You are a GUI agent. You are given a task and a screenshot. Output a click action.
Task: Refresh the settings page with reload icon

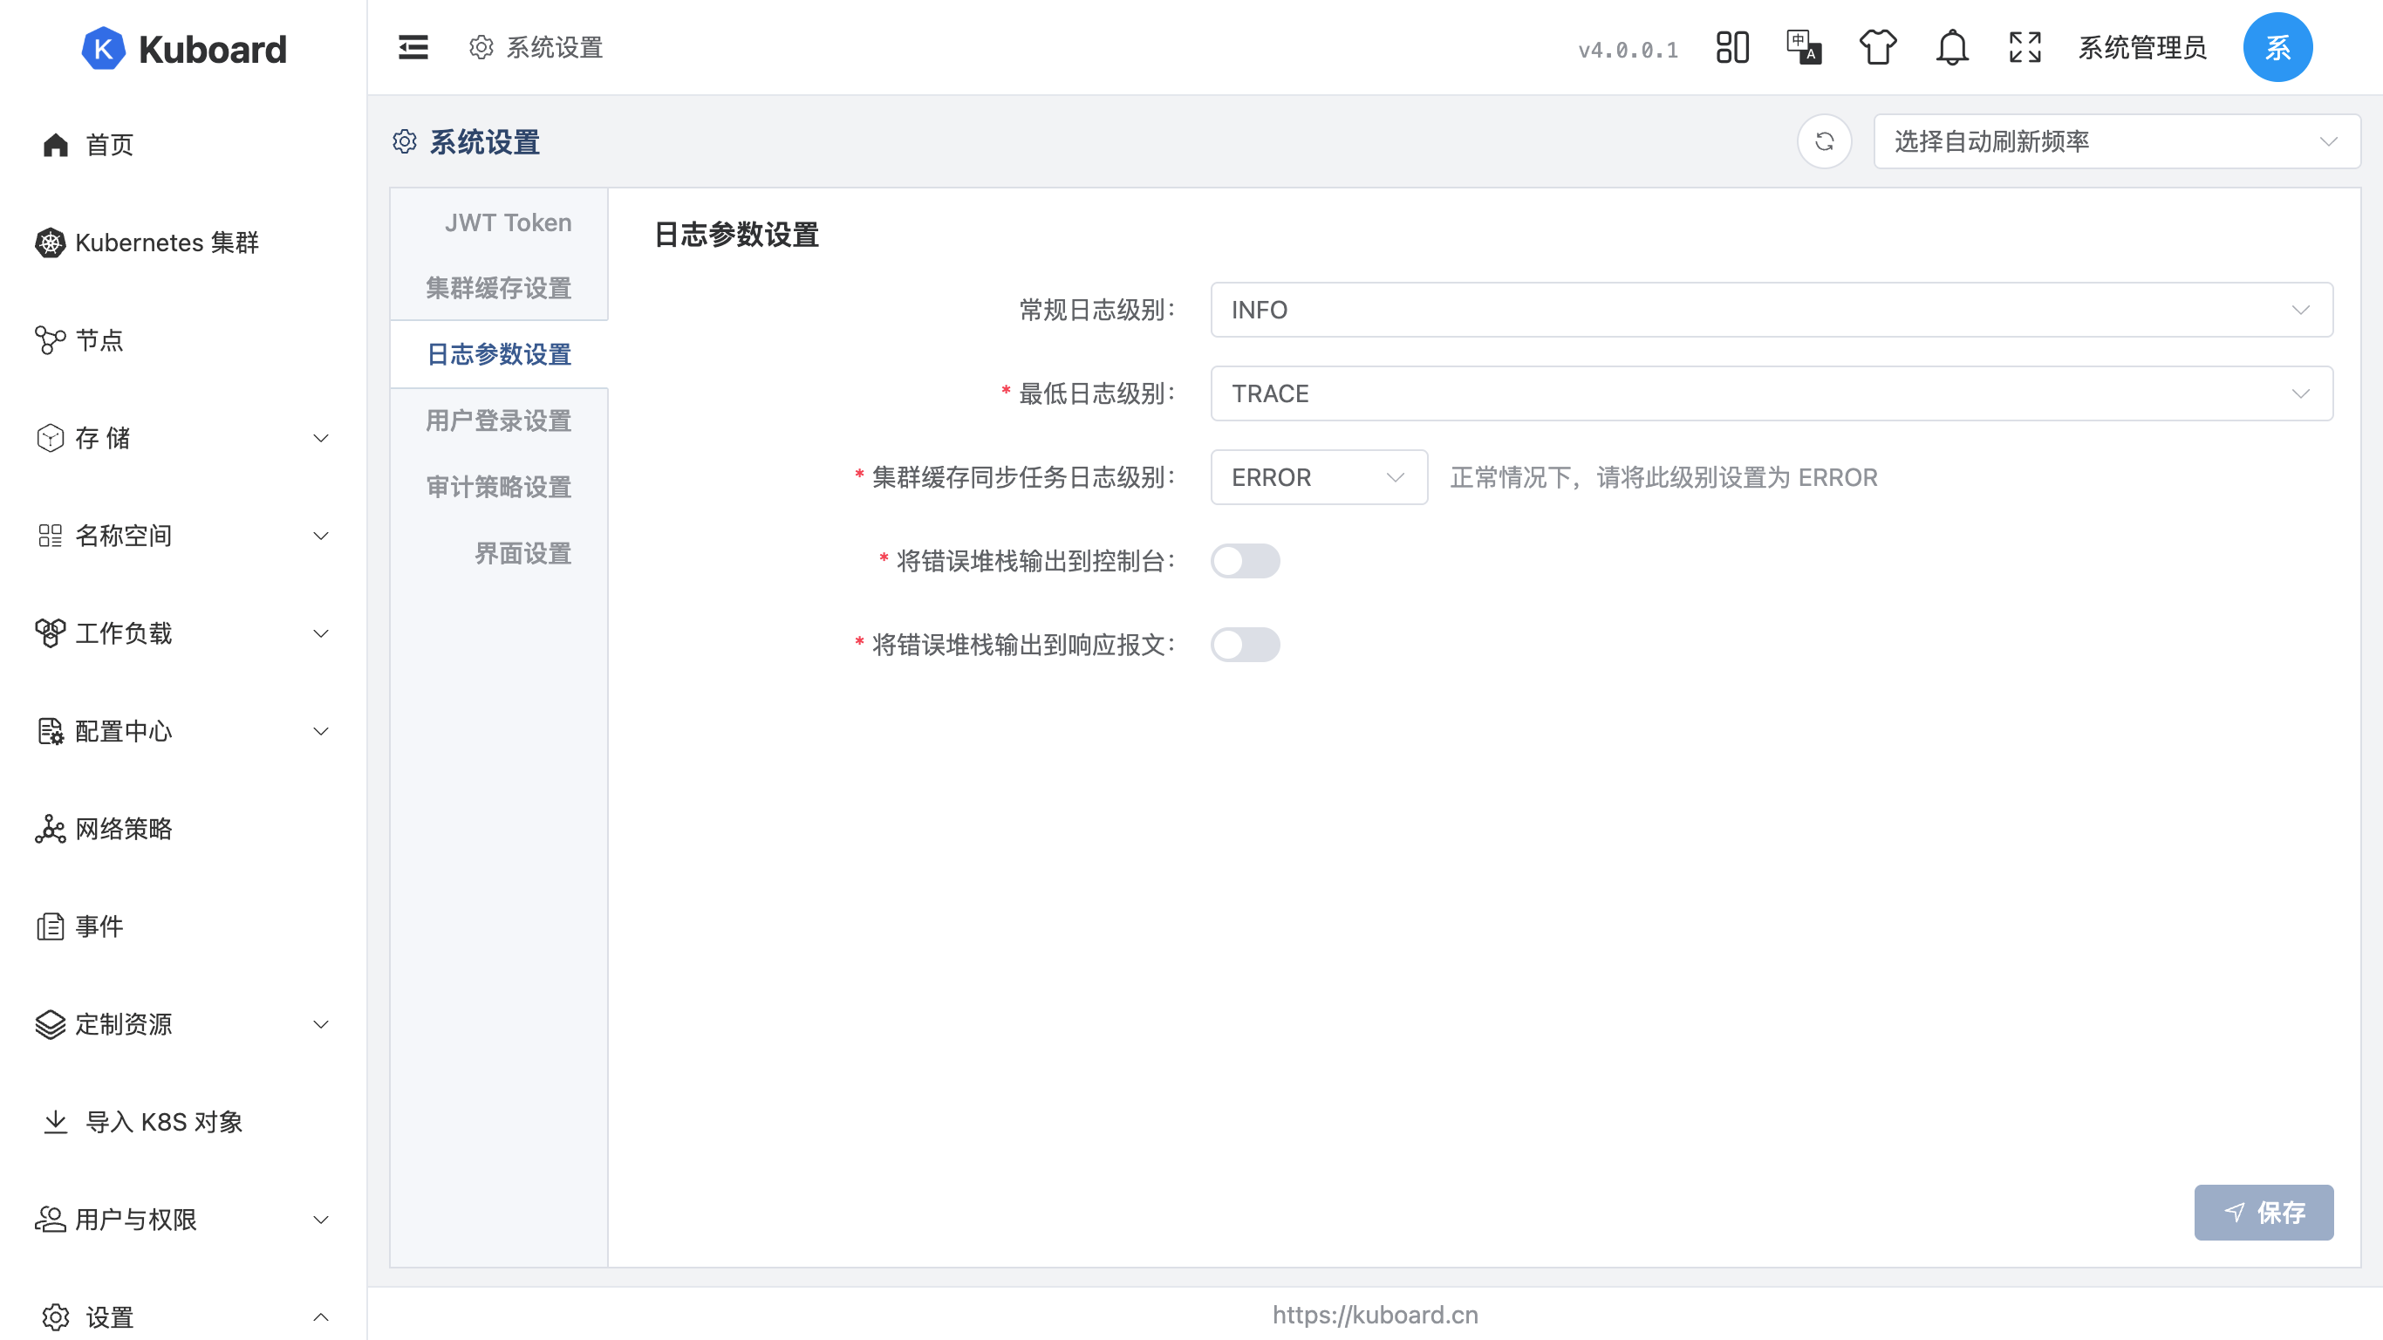[1823, 141]
